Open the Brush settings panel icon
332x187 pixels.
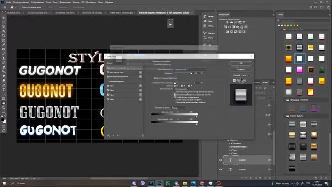(205, 33)
